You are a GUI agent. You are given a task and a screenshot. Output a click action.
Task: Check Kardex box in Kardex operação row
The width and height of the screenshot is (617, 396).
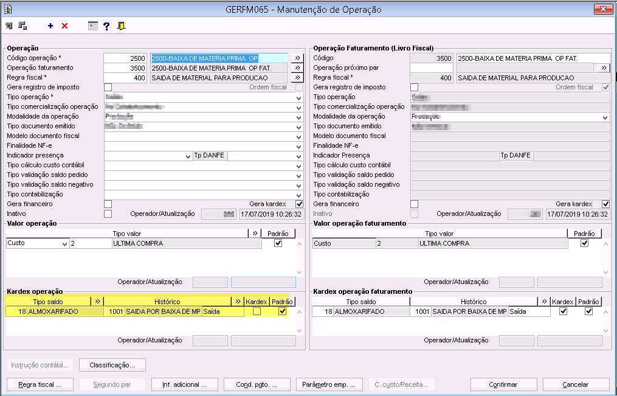click(257, 311)
